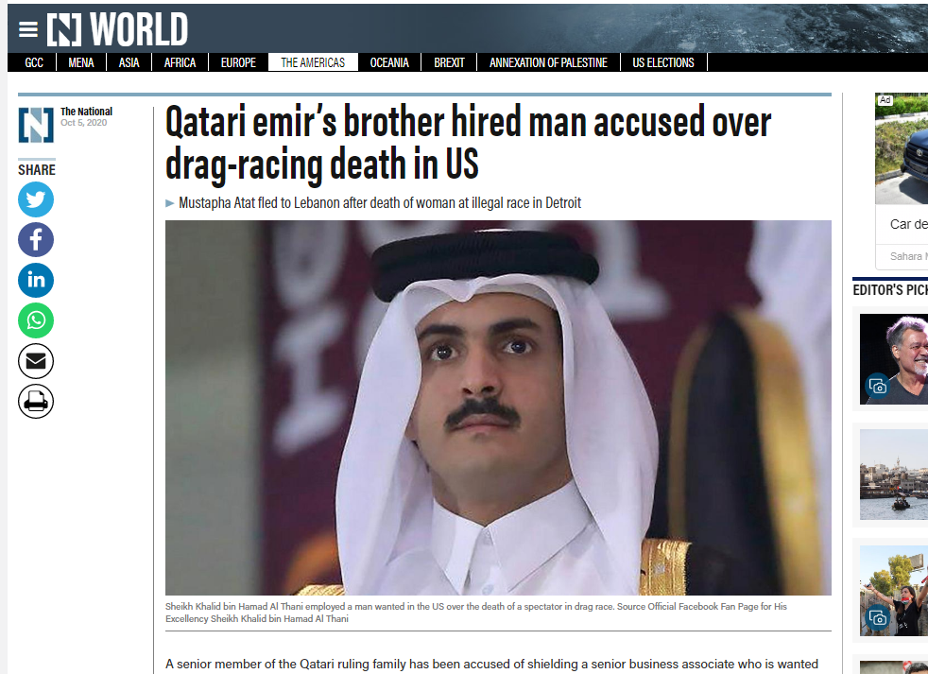The image size is (928, 674).
Task: Open the editor's pick photo of the man with a guitar
Action: click(x=894, y=359)
